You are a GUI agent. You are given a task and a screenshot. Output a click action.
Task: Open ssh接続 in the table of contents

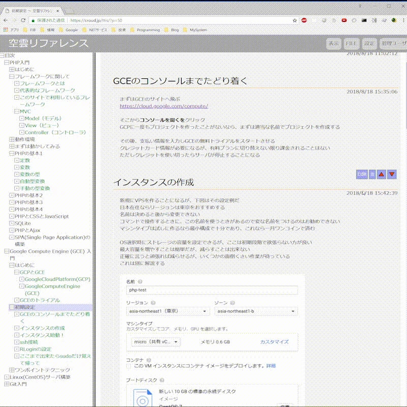[x=29, y=342]
